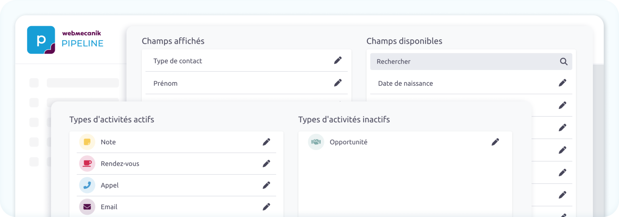Image resolution: width=619 pixels, height=217 pixels.
Task: Click the Opportunité handshake icon
Action: point(316,142)
